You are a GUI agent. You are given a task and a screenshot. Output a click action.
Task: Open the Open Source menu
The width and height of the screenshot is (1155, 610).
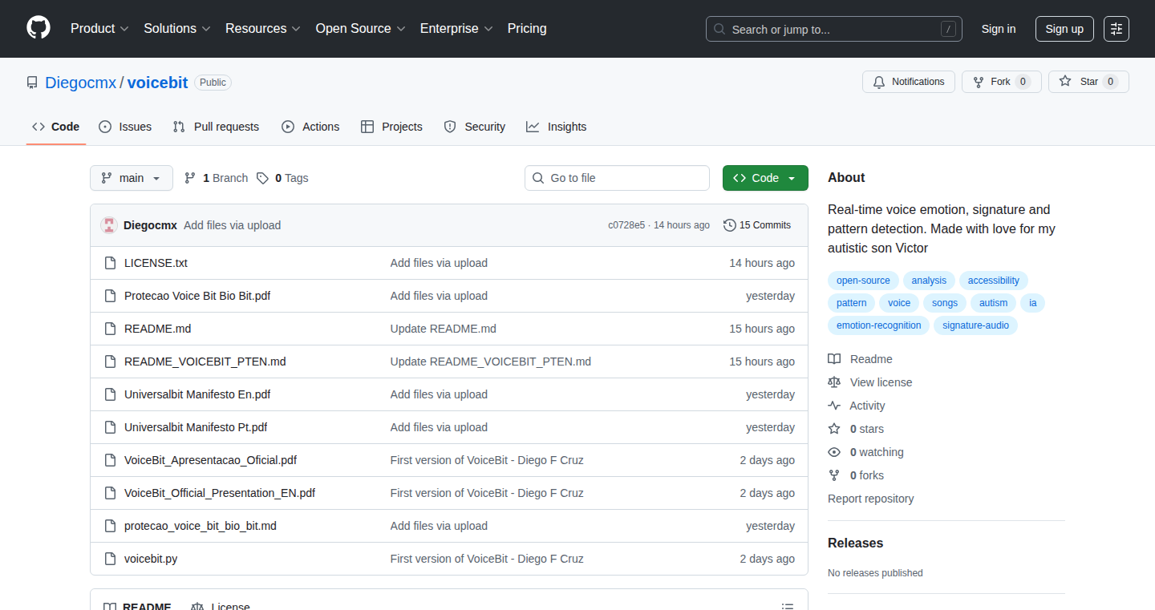pyautogui.click(x=360, y=29)
